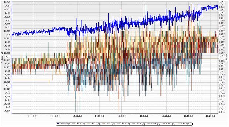229x127 pixels.
Task: Click the right axis title Cell 1-8
Action: pos(227,57)
